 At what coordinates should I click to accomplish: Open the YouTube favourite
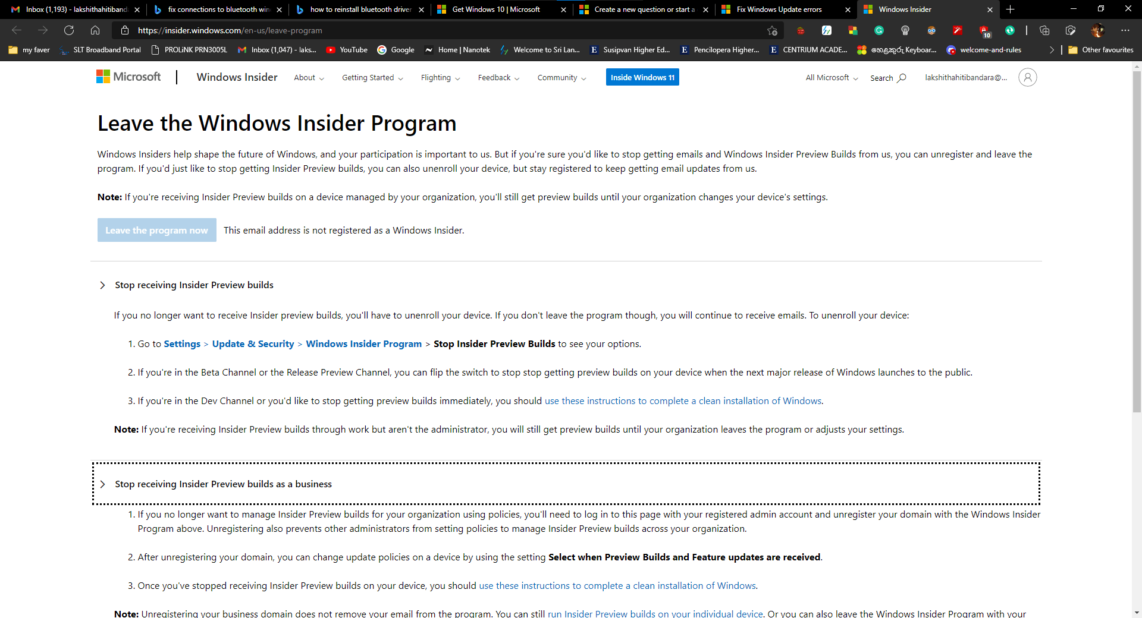347,50
